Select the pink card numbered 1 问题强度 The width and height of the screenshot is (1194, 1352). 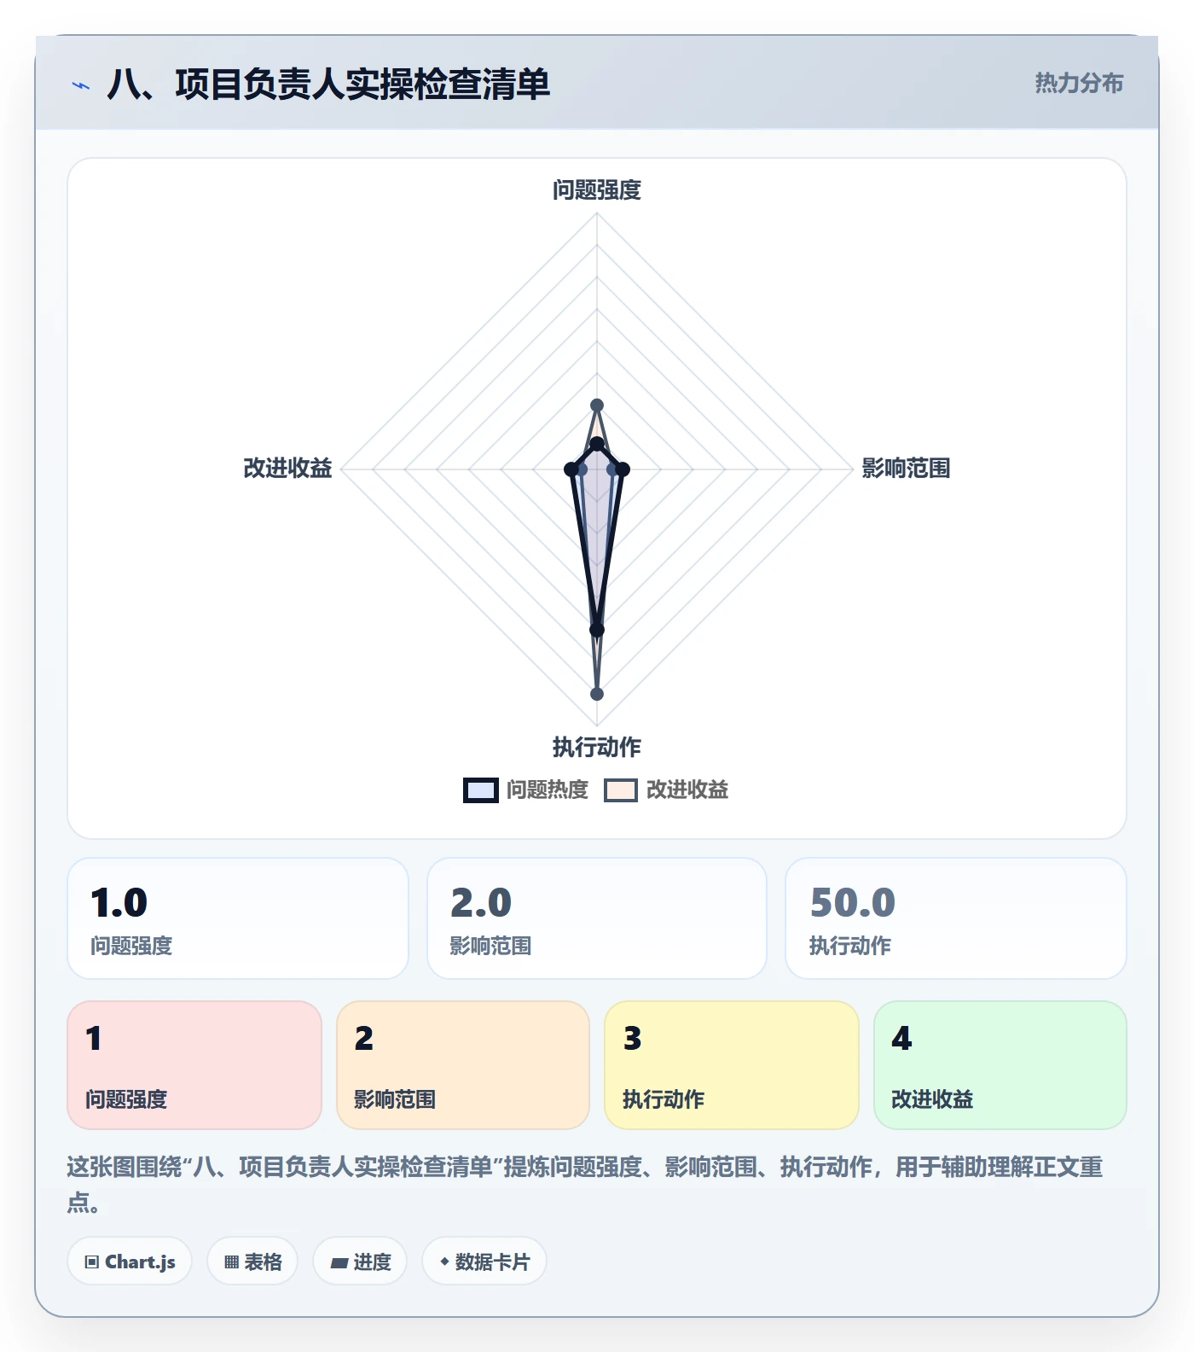click(x=194, y=1064)
